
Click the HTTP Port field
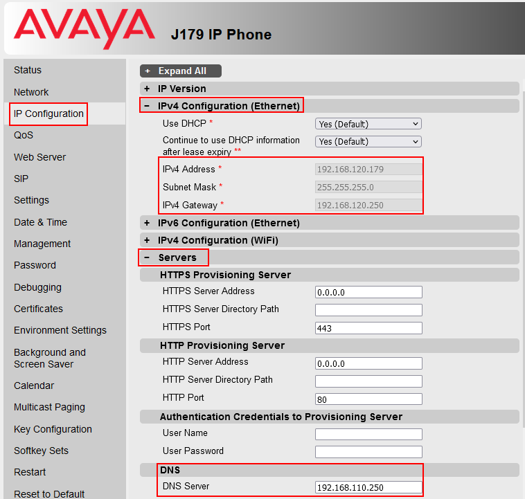click(368, 399)
